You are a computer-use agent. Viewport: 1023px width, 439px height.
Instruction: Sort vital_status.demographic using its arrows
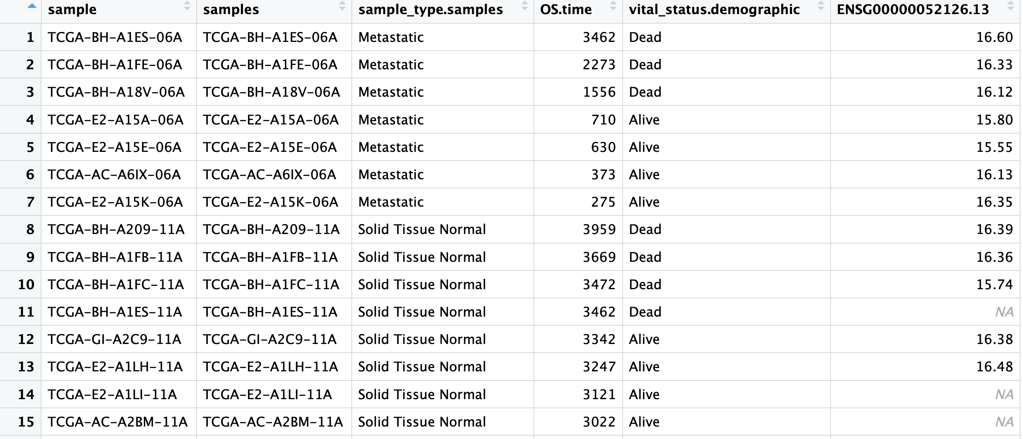click(821, 6)
